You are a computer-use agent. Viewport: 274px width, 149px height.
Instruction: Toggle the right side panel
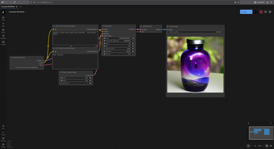(270, 12)
